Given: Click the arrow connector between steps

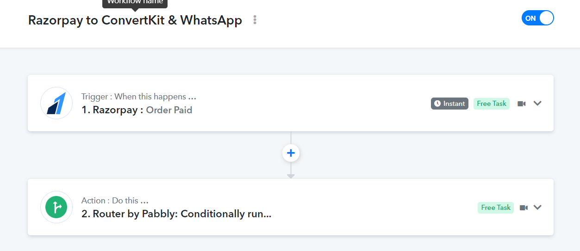Looking at the screenshot, I should [x=291, y=170].
